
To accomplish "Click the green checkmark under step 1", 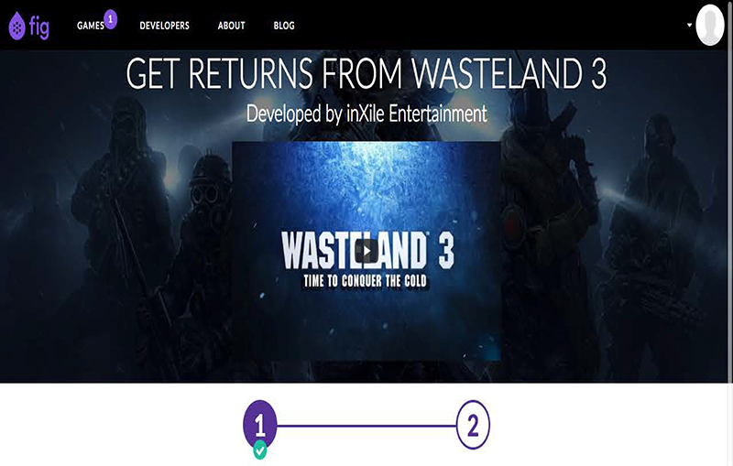I will (x=260, y=450).
